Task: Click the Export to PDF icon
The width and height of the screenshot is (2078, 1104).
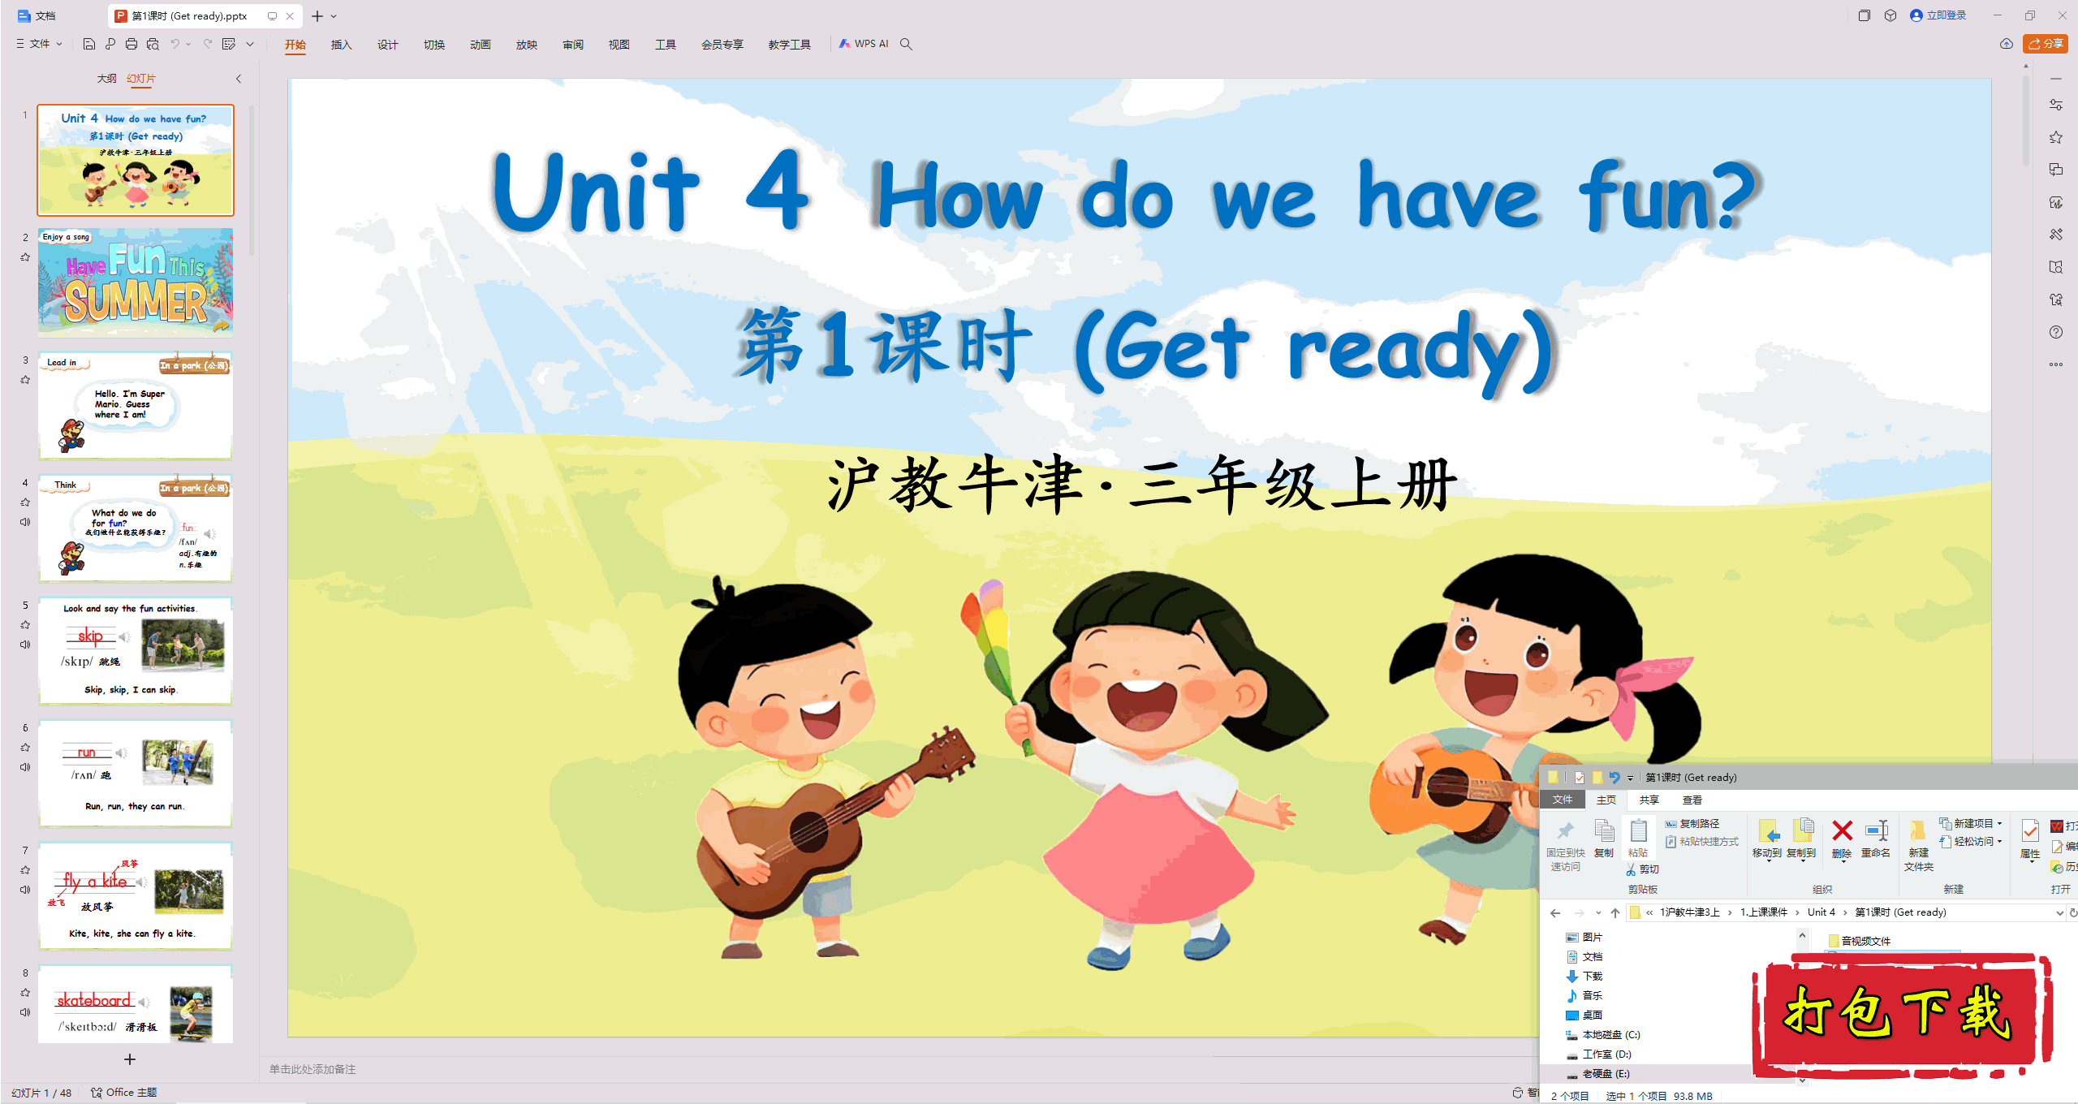Action: (x=110, y=44)
